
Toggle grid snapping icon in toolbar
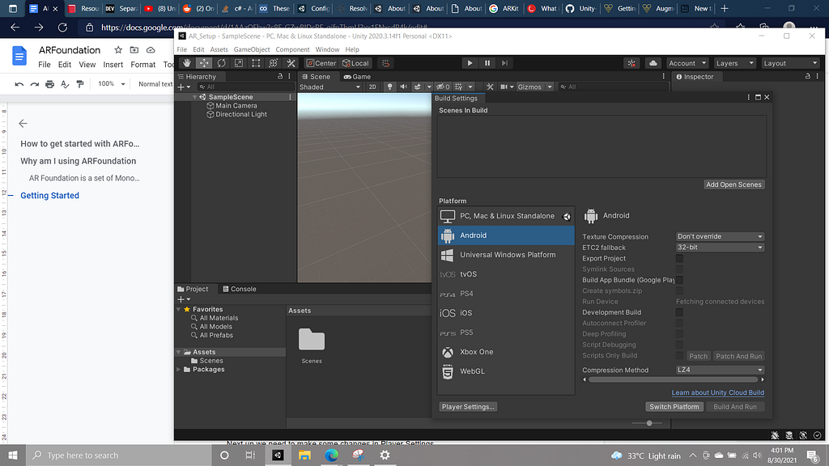click(x=385, y=63)
